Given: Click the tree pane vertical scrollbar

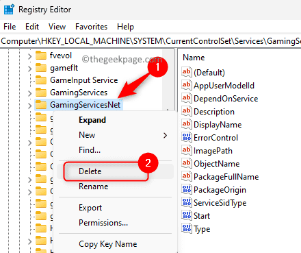Looking at the screenshot, I should (168, 80).
